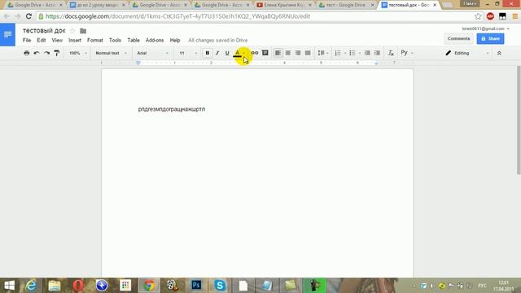Align text left
Viewport: 521px width, 293px height.
pos(278,53)
